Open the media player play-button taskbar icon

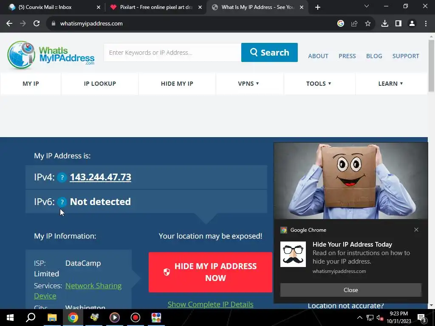(115, 318)
